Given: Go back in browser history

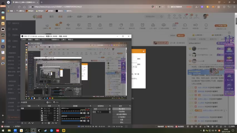Looking at the screenshot, I should click(9, 7).
